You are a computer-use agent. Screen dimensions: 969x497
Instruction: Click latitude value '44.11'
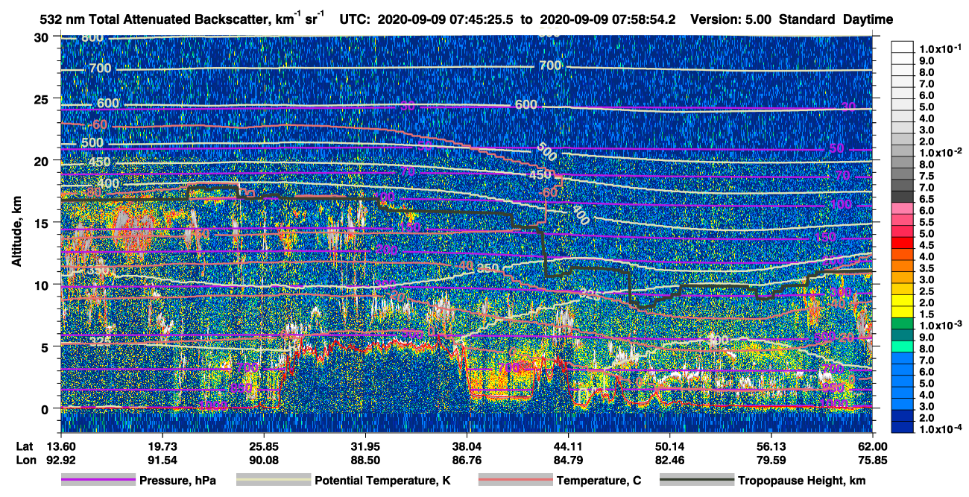pos(568,446)
